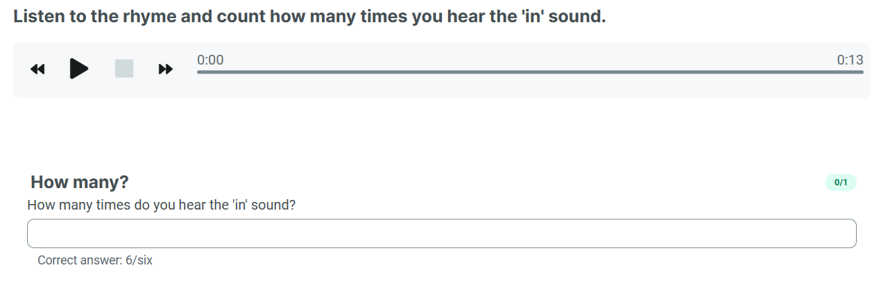Stop the audio playback

pyautogui.click(x=124, y=69)
